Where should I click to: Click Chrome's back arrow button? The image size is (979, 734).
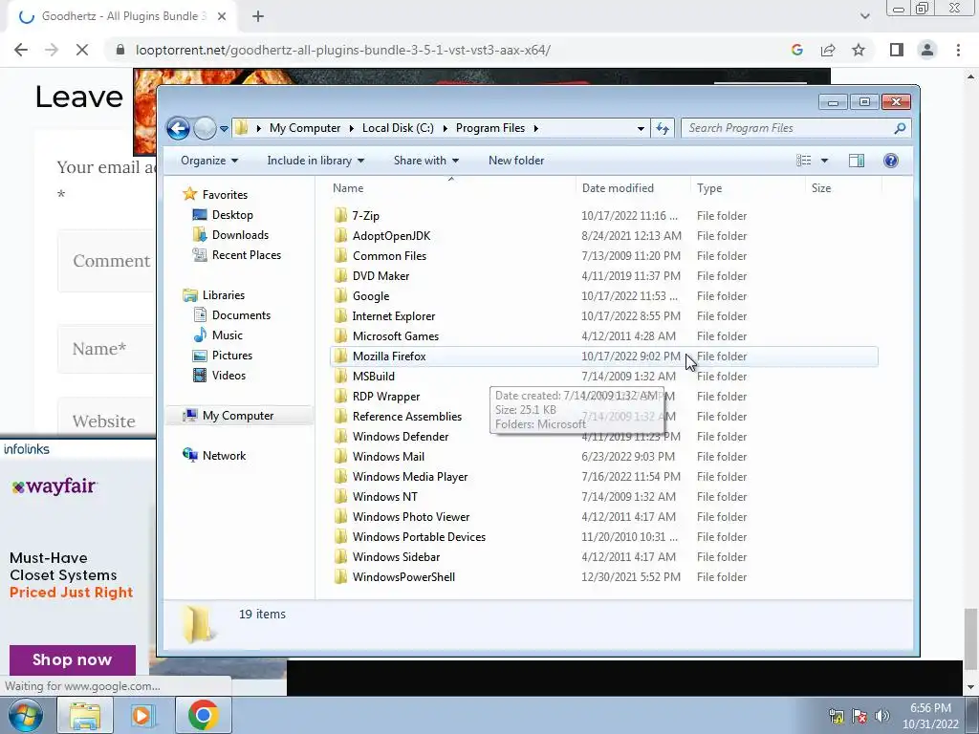pyautogui.click(x=21, y=50)
